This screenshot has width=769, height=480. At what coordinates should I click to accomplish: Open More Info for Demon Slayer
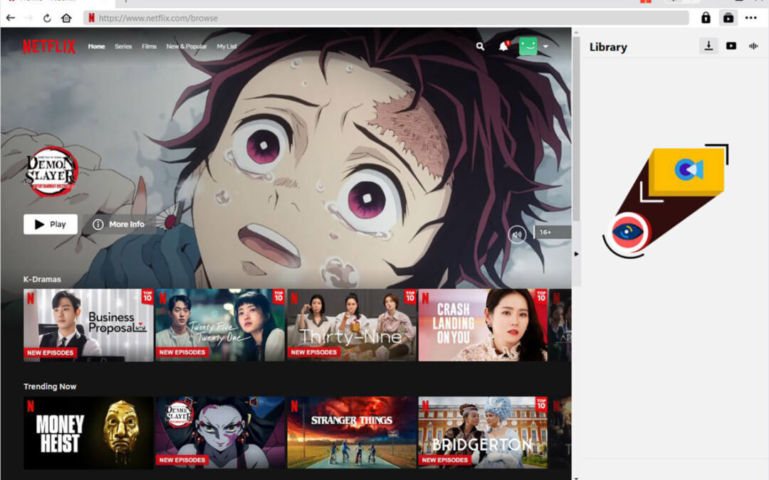[x=119, y=224]
